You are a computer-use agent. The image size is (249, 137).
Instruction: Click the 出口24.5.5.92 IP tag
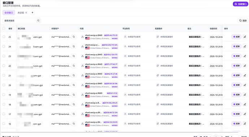(x=112, y=93)
